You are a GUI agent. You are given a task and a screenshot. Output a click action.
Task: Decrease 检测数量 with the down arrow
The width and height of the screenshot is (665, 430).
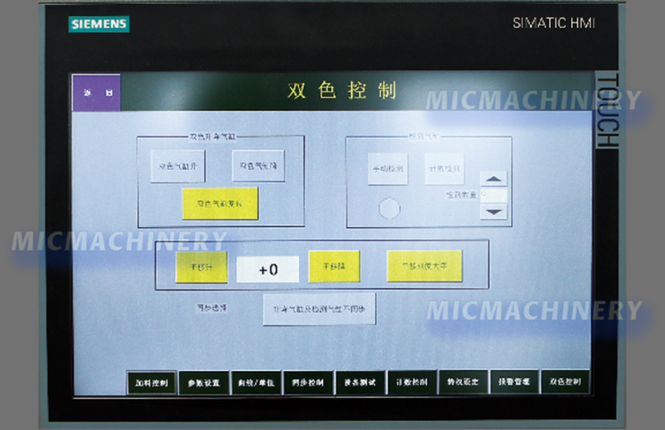click(x=493, y=211)
